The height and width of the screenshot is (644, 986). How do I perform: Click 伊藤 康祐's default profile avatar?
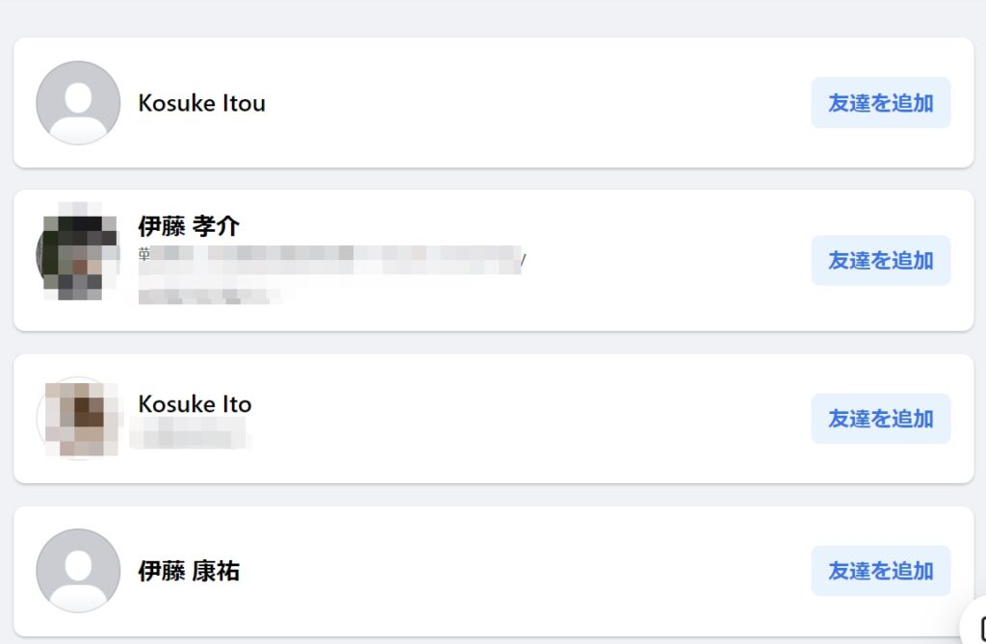pos(78,571)
